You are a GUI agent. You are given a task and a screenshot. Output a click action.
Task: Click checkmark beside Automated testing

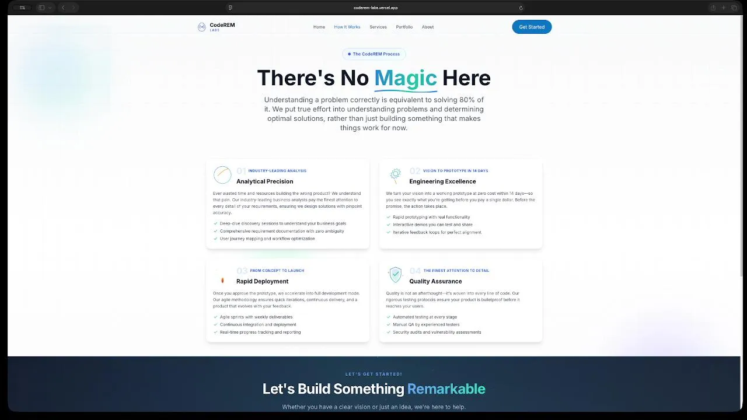click(388, 317)
